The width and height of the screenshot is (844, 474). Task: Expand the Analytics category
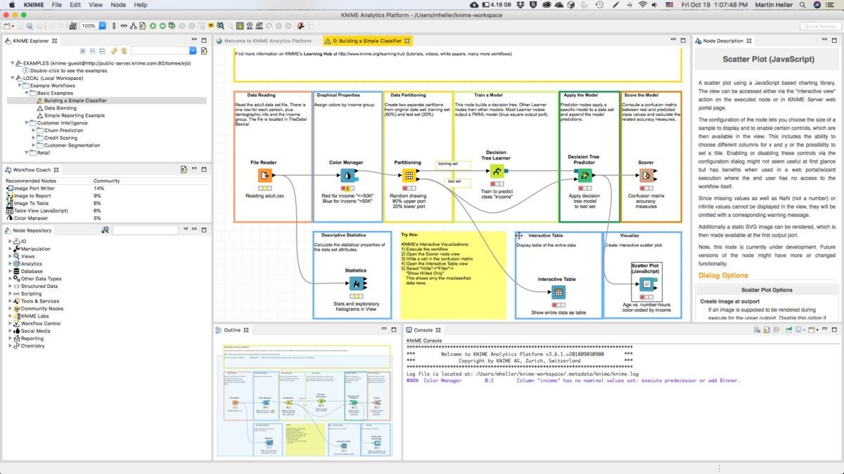click(11, 264)
